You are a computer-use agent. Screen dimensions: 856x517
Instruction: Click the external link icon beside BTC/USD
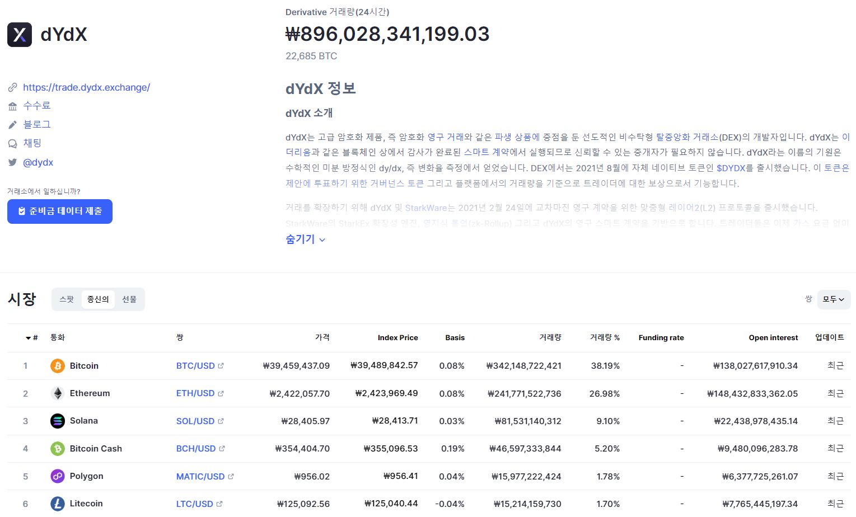coord(221,366)
